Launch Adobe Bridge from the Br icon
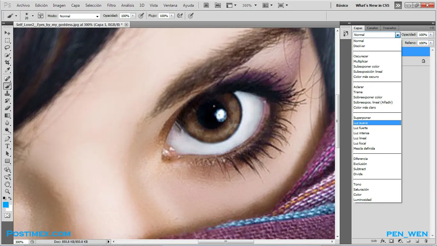 click(x=206, y=5)
